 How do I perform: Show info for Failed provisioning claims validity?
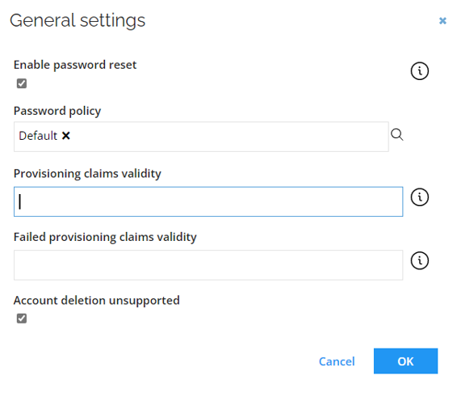419,260
